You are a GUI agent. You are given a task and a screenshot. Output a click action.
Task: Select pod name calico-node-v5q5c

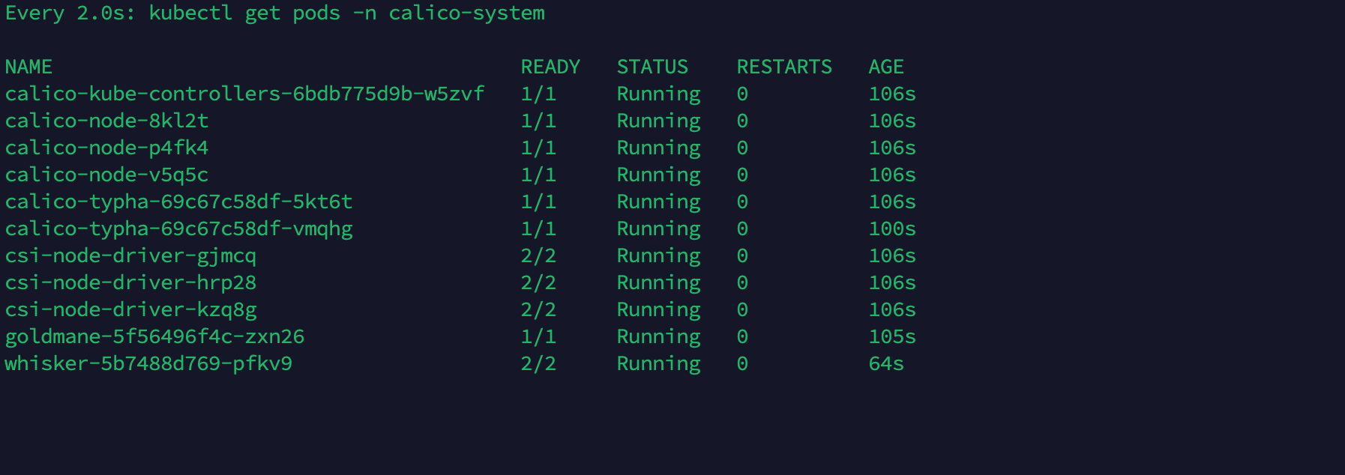click(107, 175)
